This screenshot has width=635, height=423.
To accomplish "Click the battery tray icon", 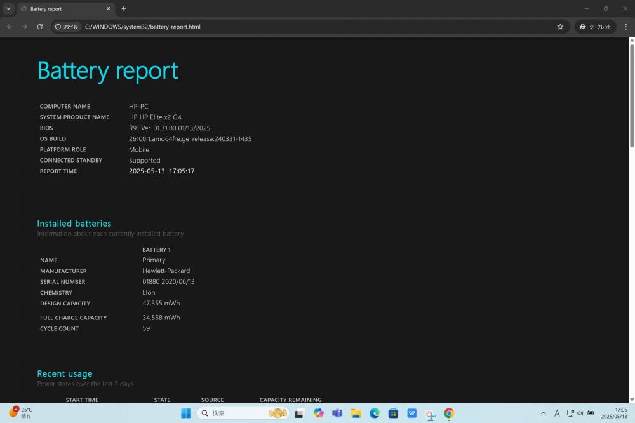I will click(x=591, y=413).
